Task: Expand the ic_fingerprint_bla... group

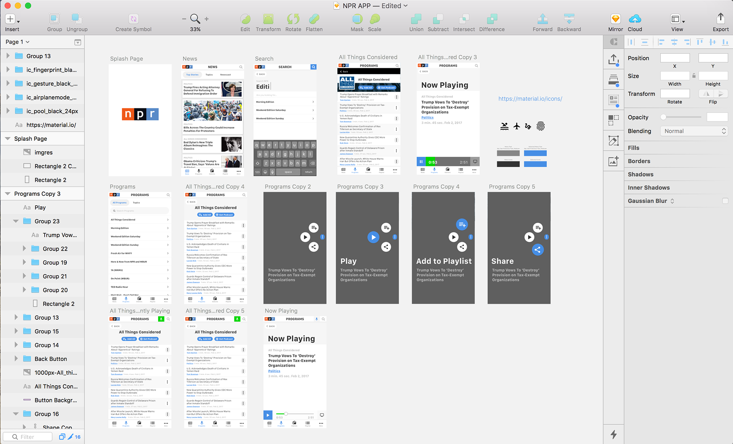Action: point(8,69)
